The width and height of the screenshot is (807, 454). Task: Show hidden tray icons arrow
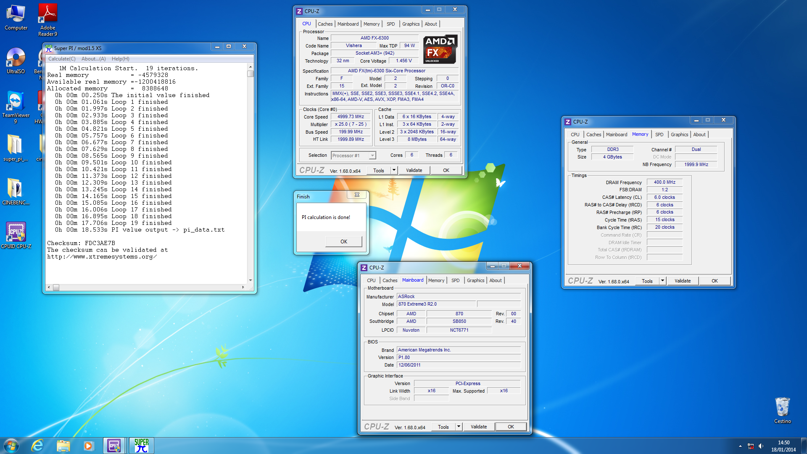740,446
